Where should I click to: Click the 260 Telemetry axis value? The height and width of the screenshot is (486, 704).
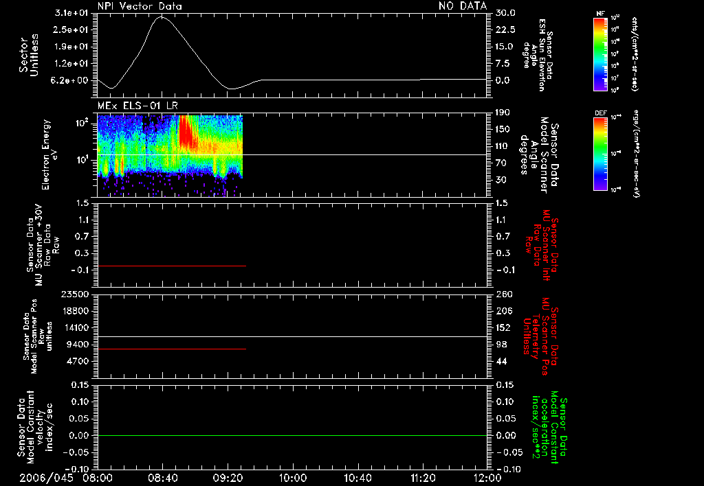503,294
